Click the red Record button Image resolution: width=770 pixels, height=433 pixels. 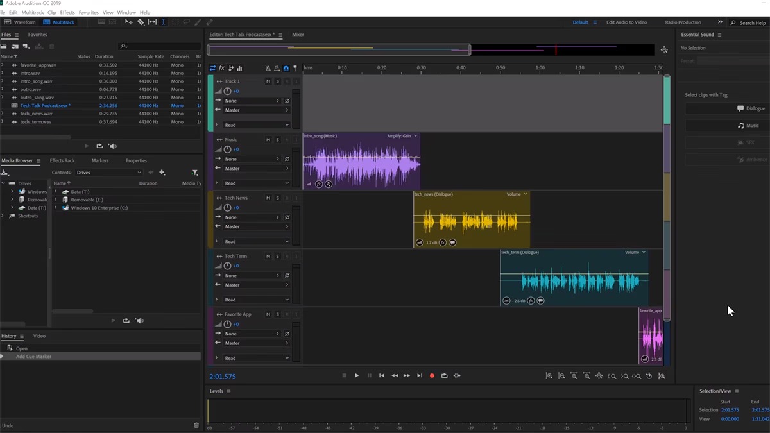432,376
